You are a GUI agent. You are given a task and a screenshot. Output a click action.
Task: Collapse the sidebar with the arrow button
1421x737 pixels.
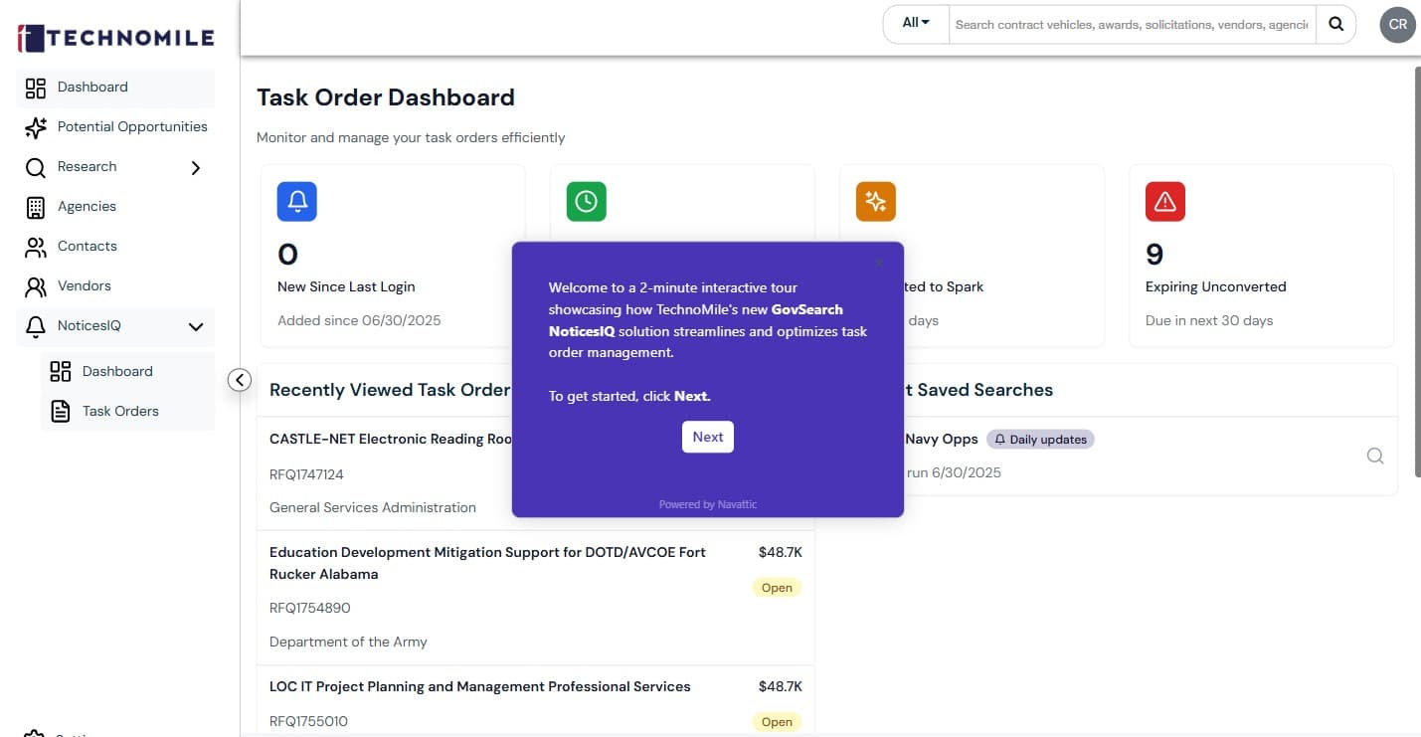(x=240, y=380)
